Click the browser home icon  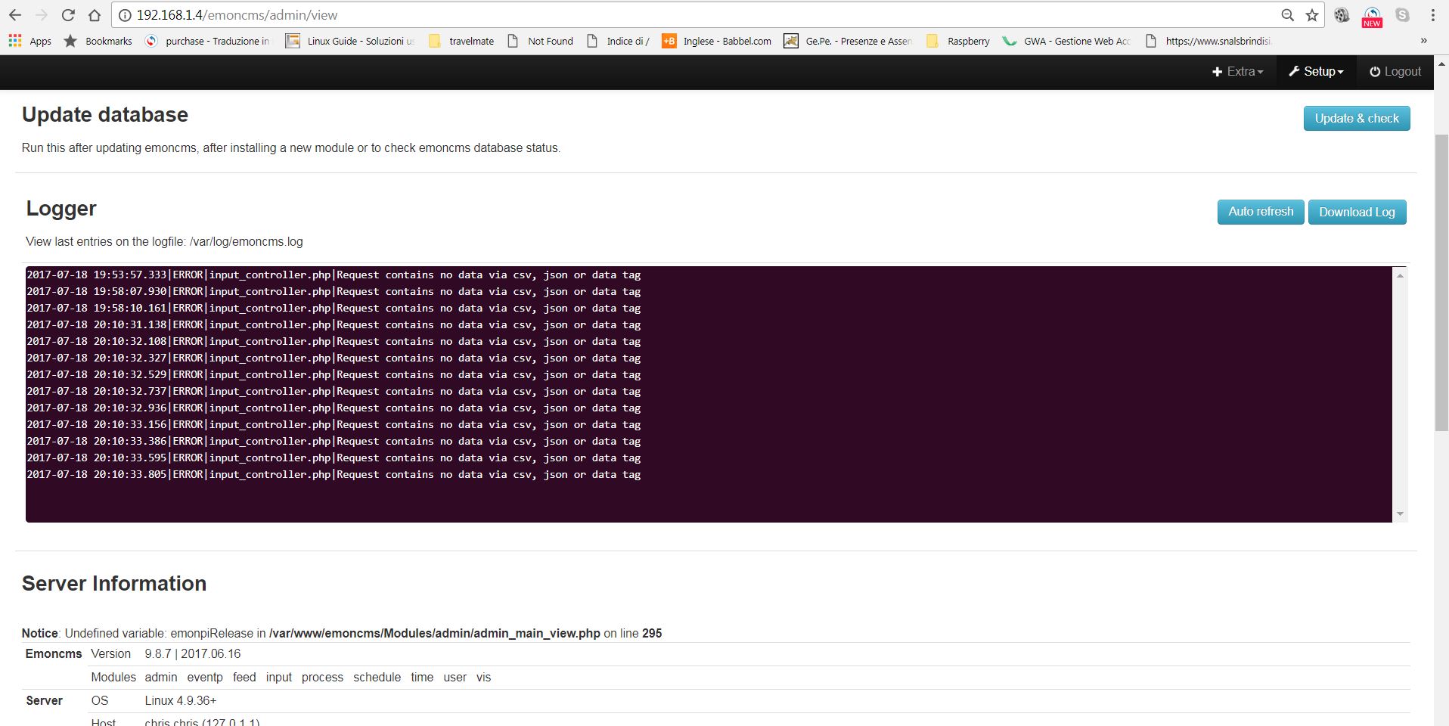click(95, 15)
